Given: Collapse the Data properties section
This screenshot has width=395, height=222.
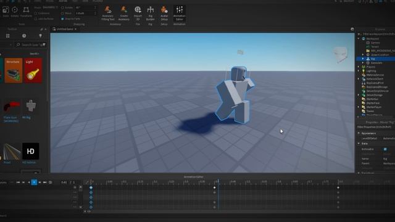Looking at the screenshot, I should 359,144.
